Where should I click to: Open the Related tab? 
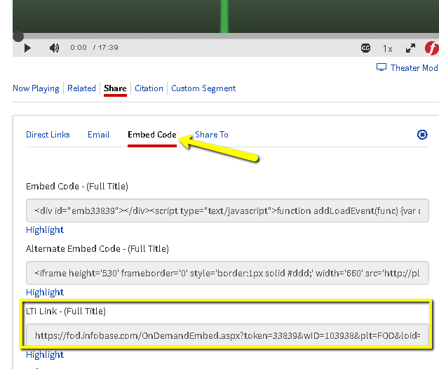(81, 88)
